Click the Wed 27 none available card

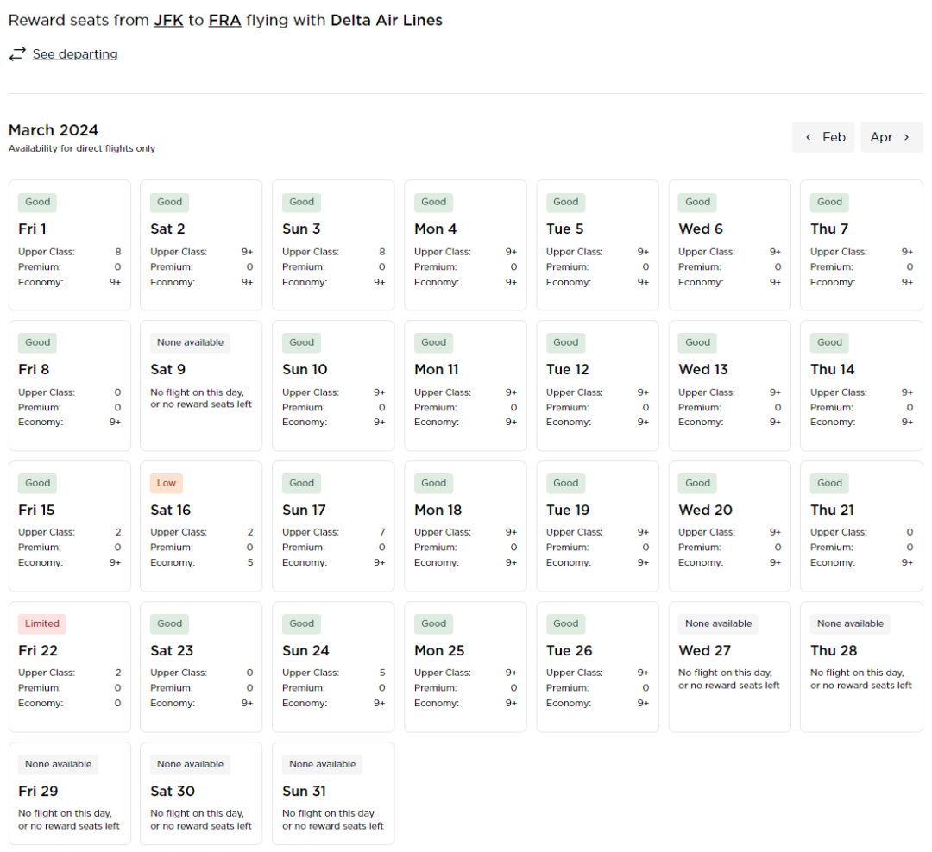click(x=729, y=667)
